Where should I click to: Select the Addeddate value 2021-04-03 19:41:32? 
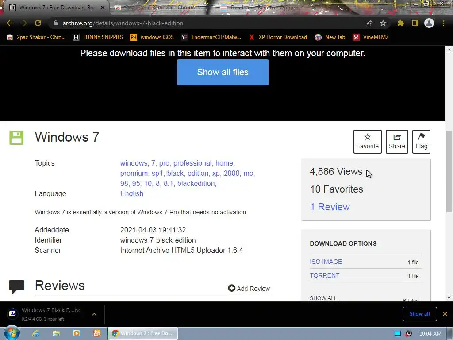point(153,230)
